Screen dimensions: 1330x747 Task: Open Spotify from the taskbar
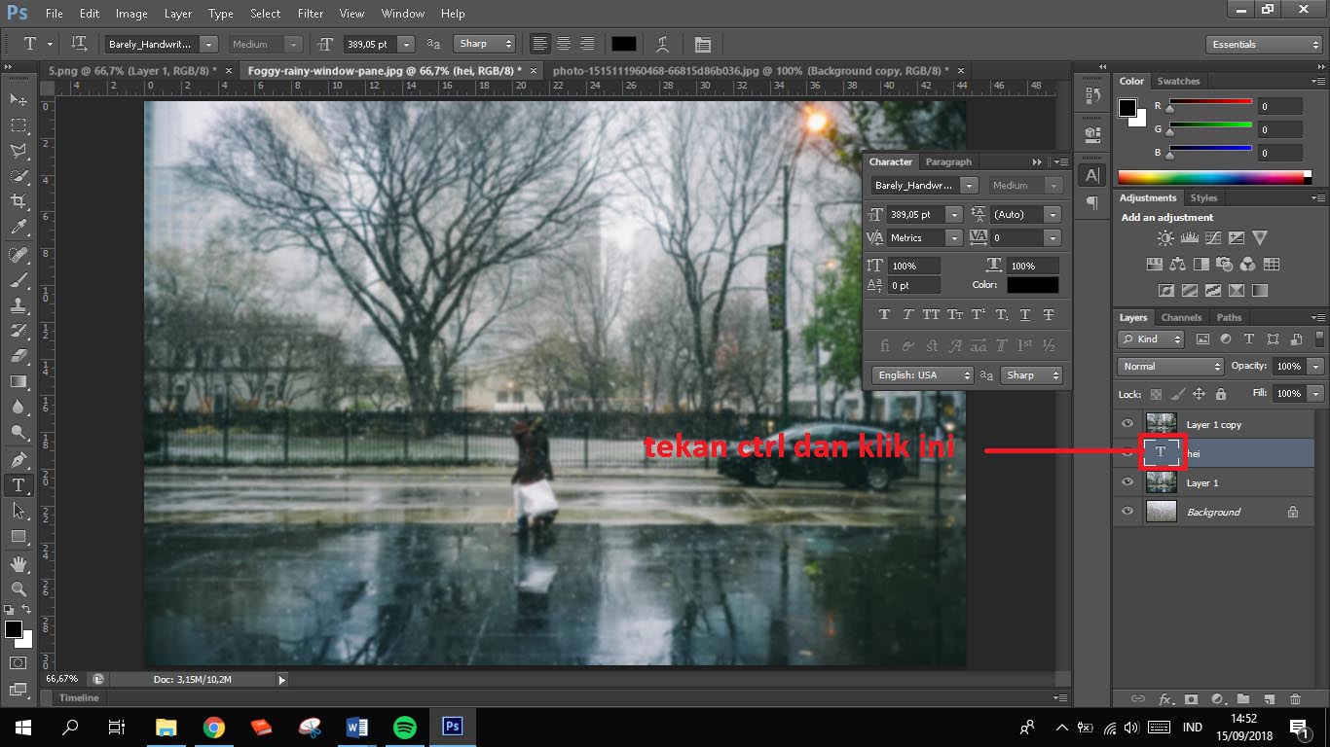tap(405, 727)
